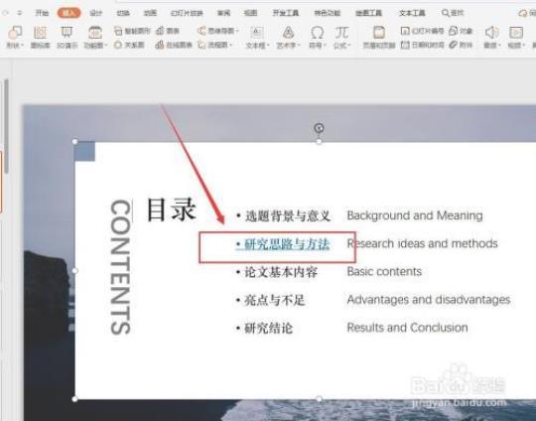
Task: Click the text Background and Meaning
Action: [415, 215]
